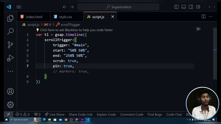Start a Live Share session

click(x=55, y=114)
